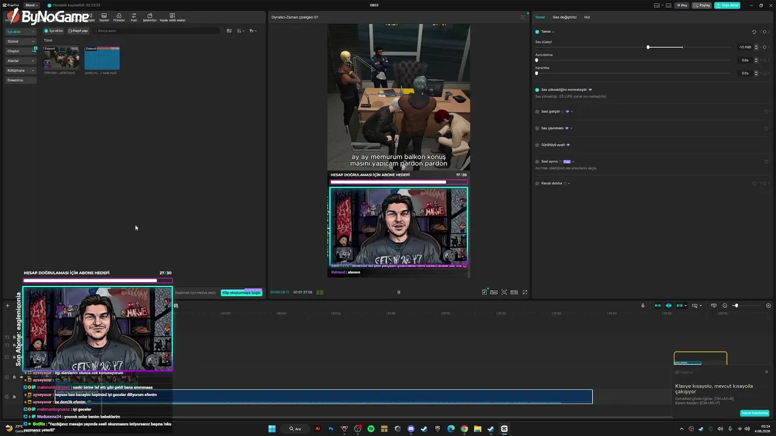Enable the Ses çevirmeni checkbox
776x436 pixels.
pos(537,128)
